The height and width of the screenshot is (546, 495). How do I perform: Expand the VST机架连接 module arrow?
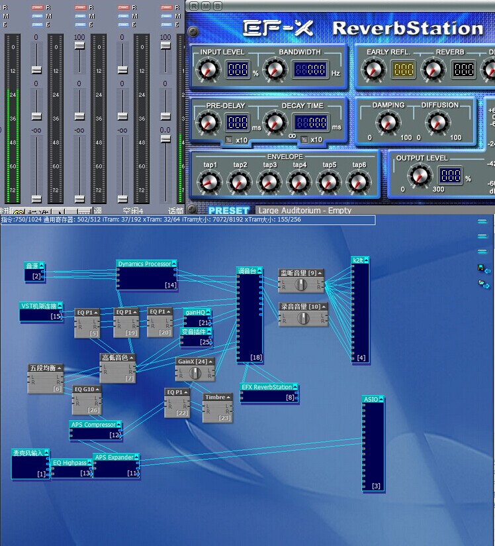pos(60,305)
